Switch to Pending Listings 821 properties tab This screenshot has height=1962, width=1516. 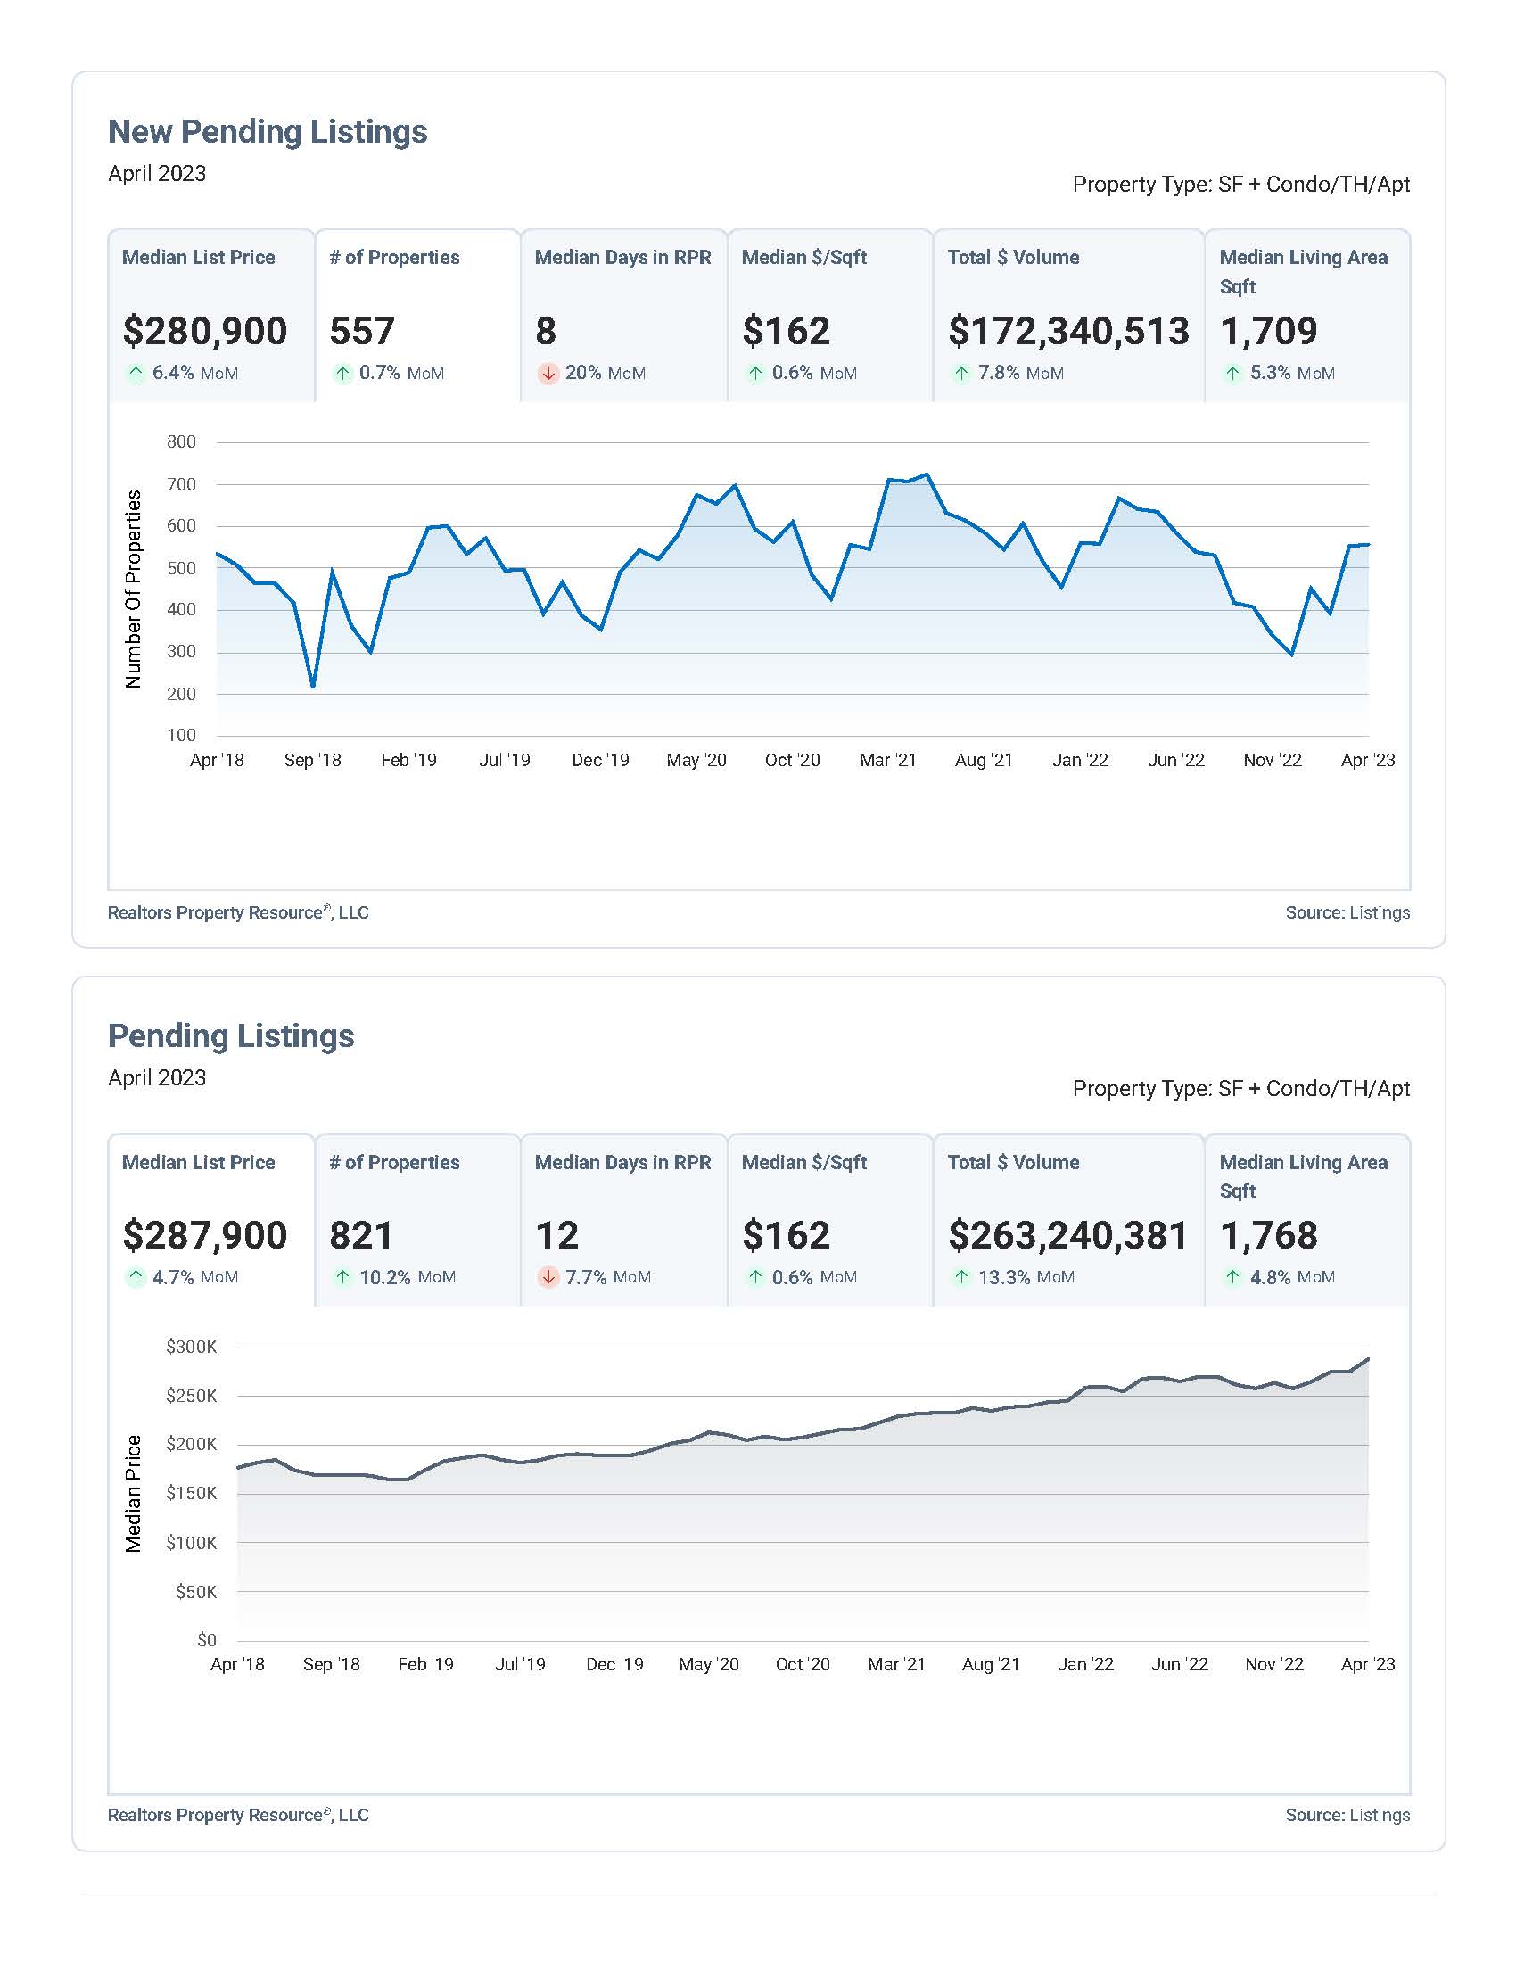(x=417, y=1220)
